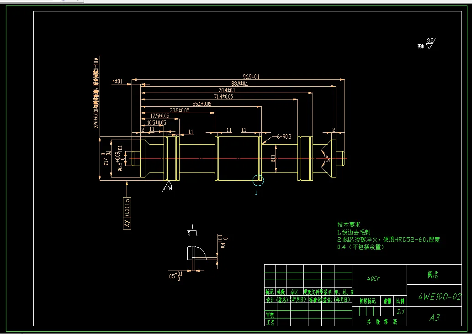Pick the 78.4±0.1 dimension text
Image resolution: width=472 pixels, height=334 pixels.
[227, 90]
